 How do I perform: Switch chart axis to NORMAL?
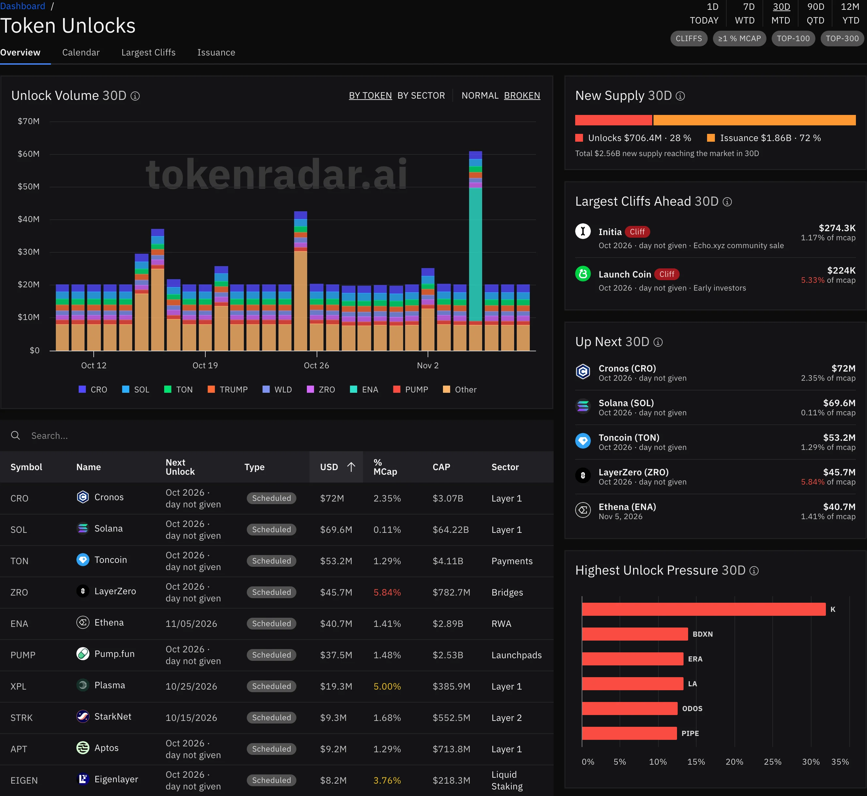tap(480, 96)
